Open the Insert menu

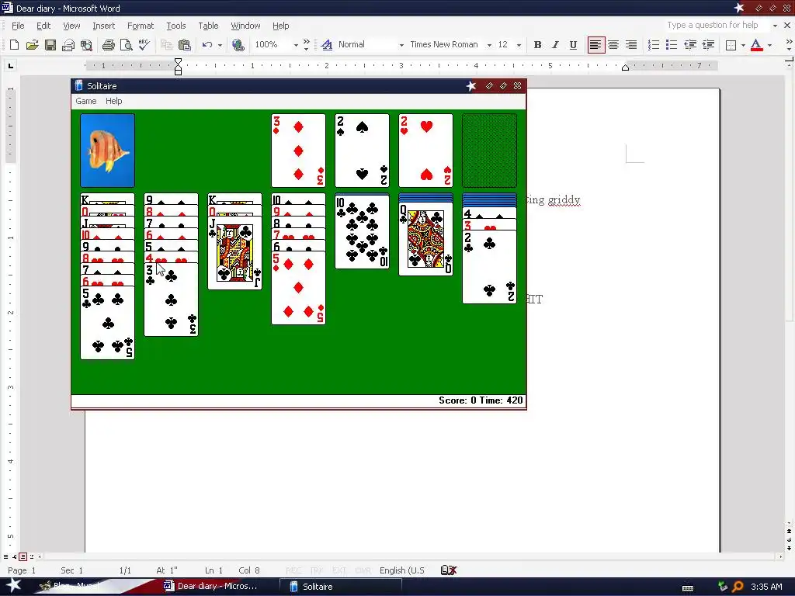(103, 26)
